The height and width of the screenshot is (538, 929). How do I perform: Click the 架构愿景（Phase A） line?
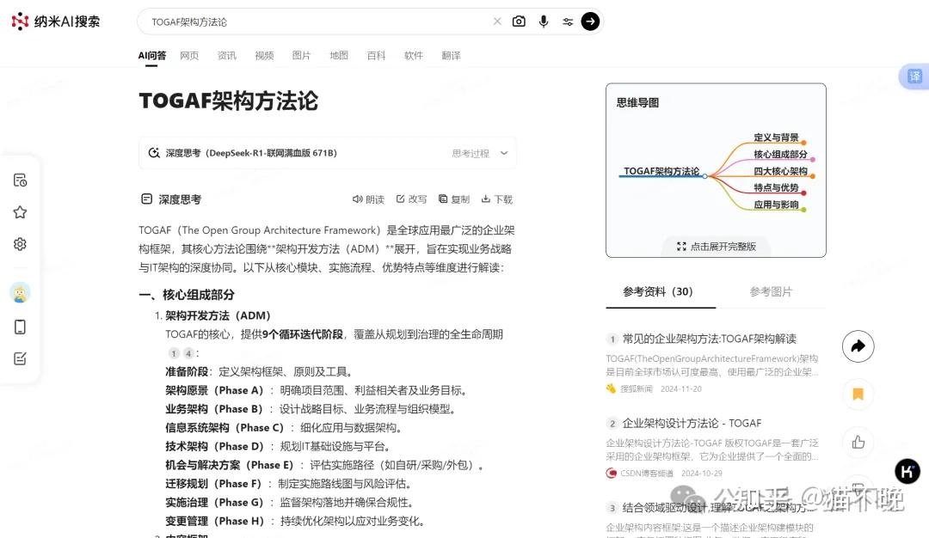tap(316, 391)
